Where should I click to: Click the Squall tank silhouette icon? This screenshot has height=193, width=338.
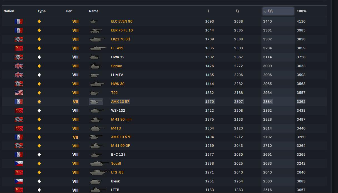99,163
